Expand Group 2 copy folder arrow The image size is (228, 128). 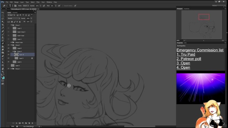click(x=11, y=42)
